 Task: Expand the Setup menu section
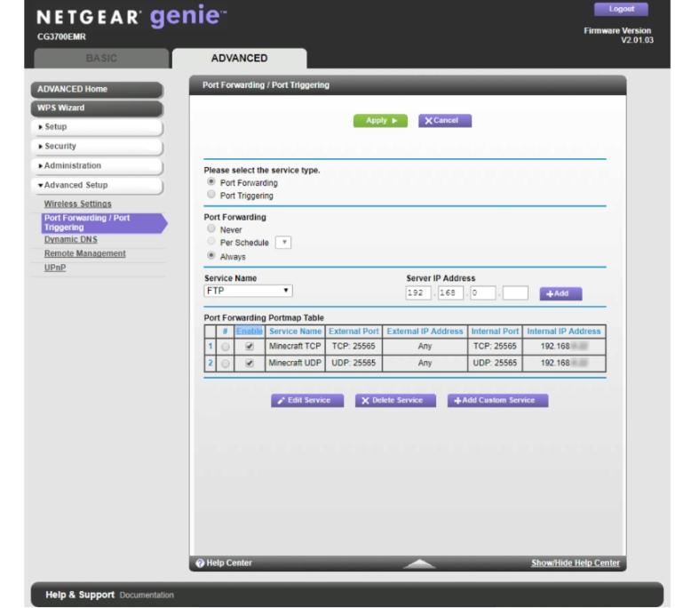(x=97, y=127)
